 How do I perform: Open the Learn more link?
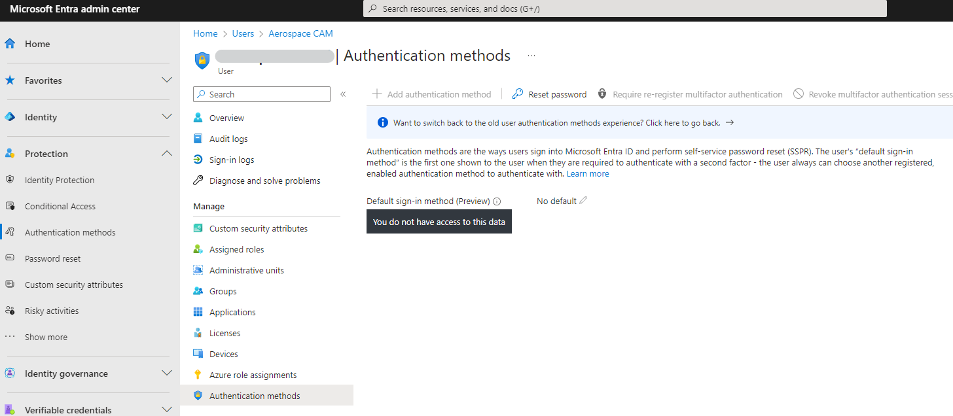pos(588,173)
